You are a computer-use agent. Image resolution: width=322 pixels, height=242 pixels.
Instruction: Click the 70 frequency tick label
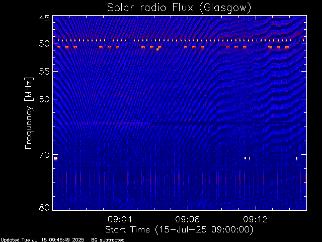pyautogui.click(x=44, y=155)
